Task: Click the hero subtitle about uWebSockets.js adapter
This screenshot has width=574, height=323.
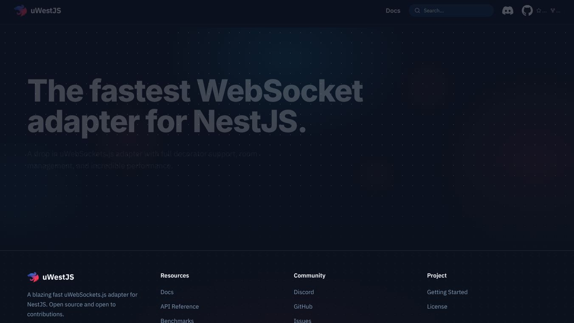Action: (142, 160)
